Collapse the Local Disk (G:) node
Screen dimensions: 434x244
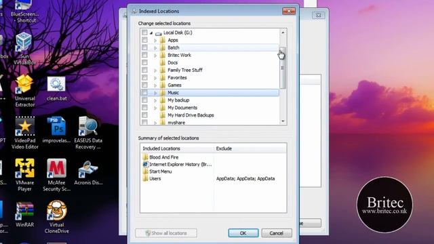tap(151, 33)
